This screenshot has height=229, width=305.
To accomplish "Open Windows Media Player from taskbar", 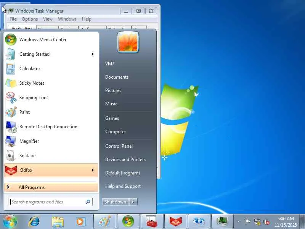I will coord(81,222).
